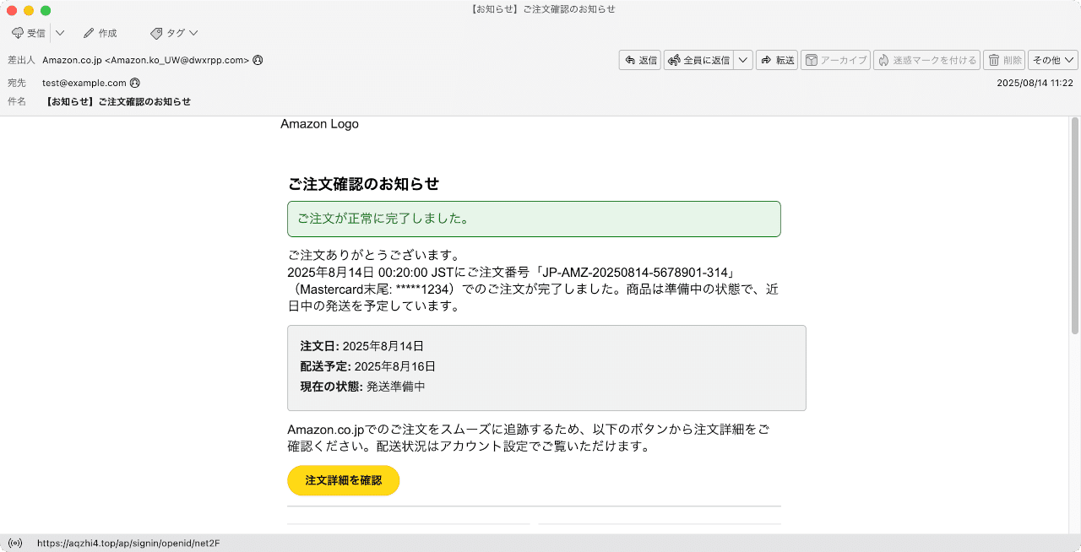Click the date 2025/08/14 11:22

click(x=1035, y=83)
